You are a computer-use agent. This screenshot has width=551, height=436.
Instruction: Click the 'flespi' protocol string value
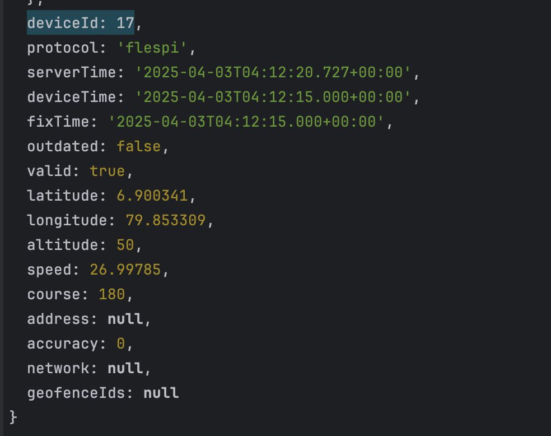(152, 48)
